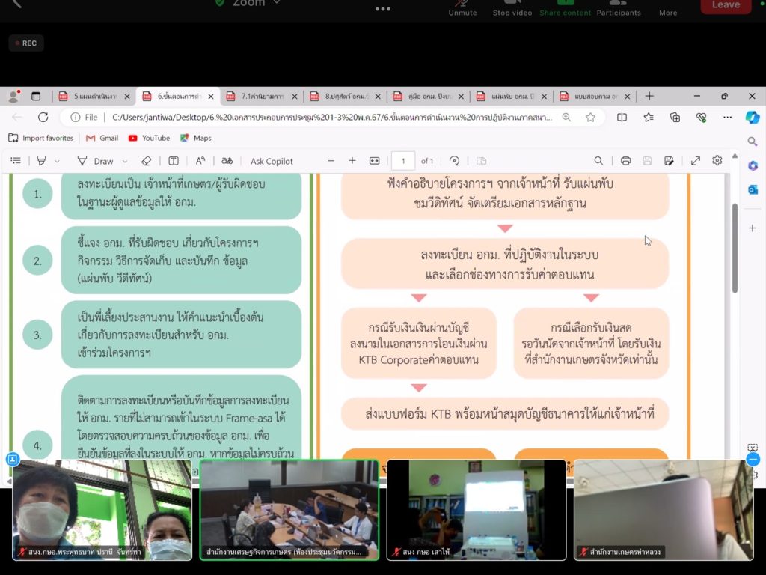Image resolution: width=766 pixels, height=575 pixels.
Task: Click Ask Copilot
Action: tap(272, 162)
